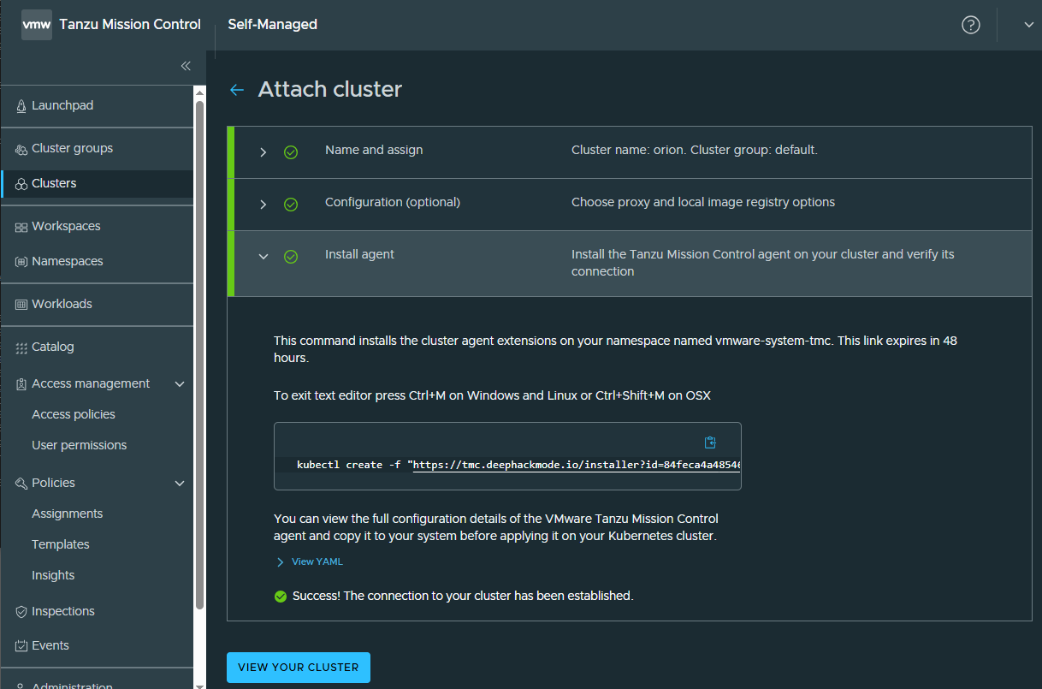Click the Cluster groups icon
This screenshot has width=1042, height=689.
coord(21,149)
